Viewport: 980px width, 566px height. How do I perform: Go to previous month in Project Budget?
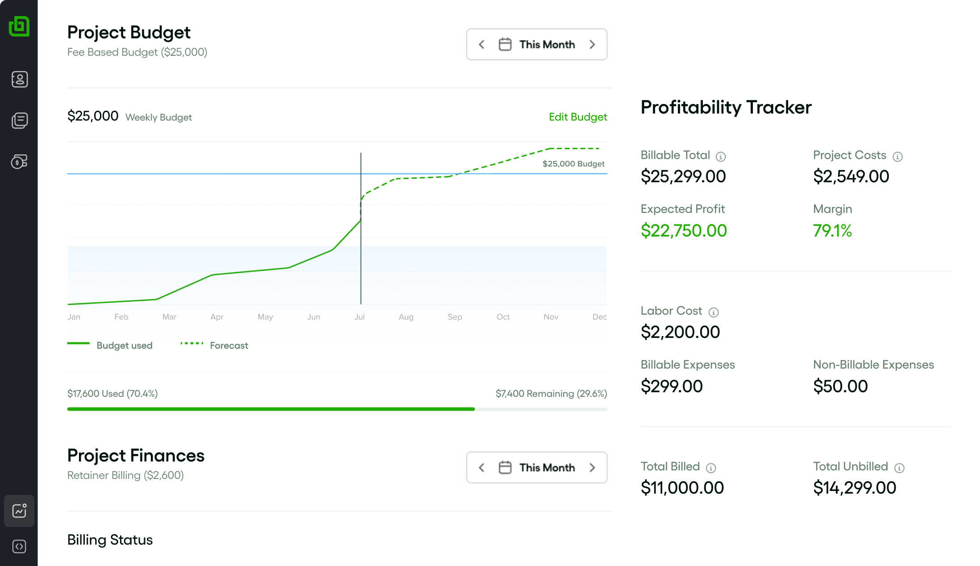(x=482, y=45)
